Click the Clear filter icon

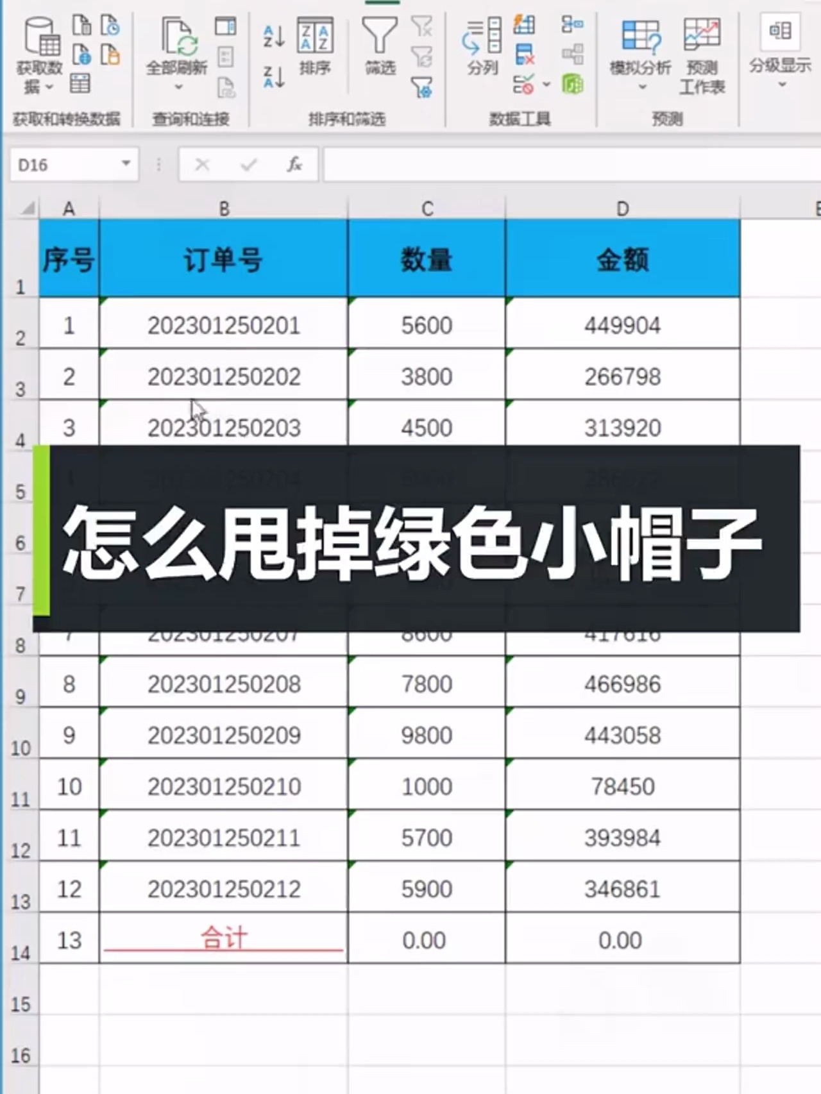pyautogui.click(x=421, y=26)
